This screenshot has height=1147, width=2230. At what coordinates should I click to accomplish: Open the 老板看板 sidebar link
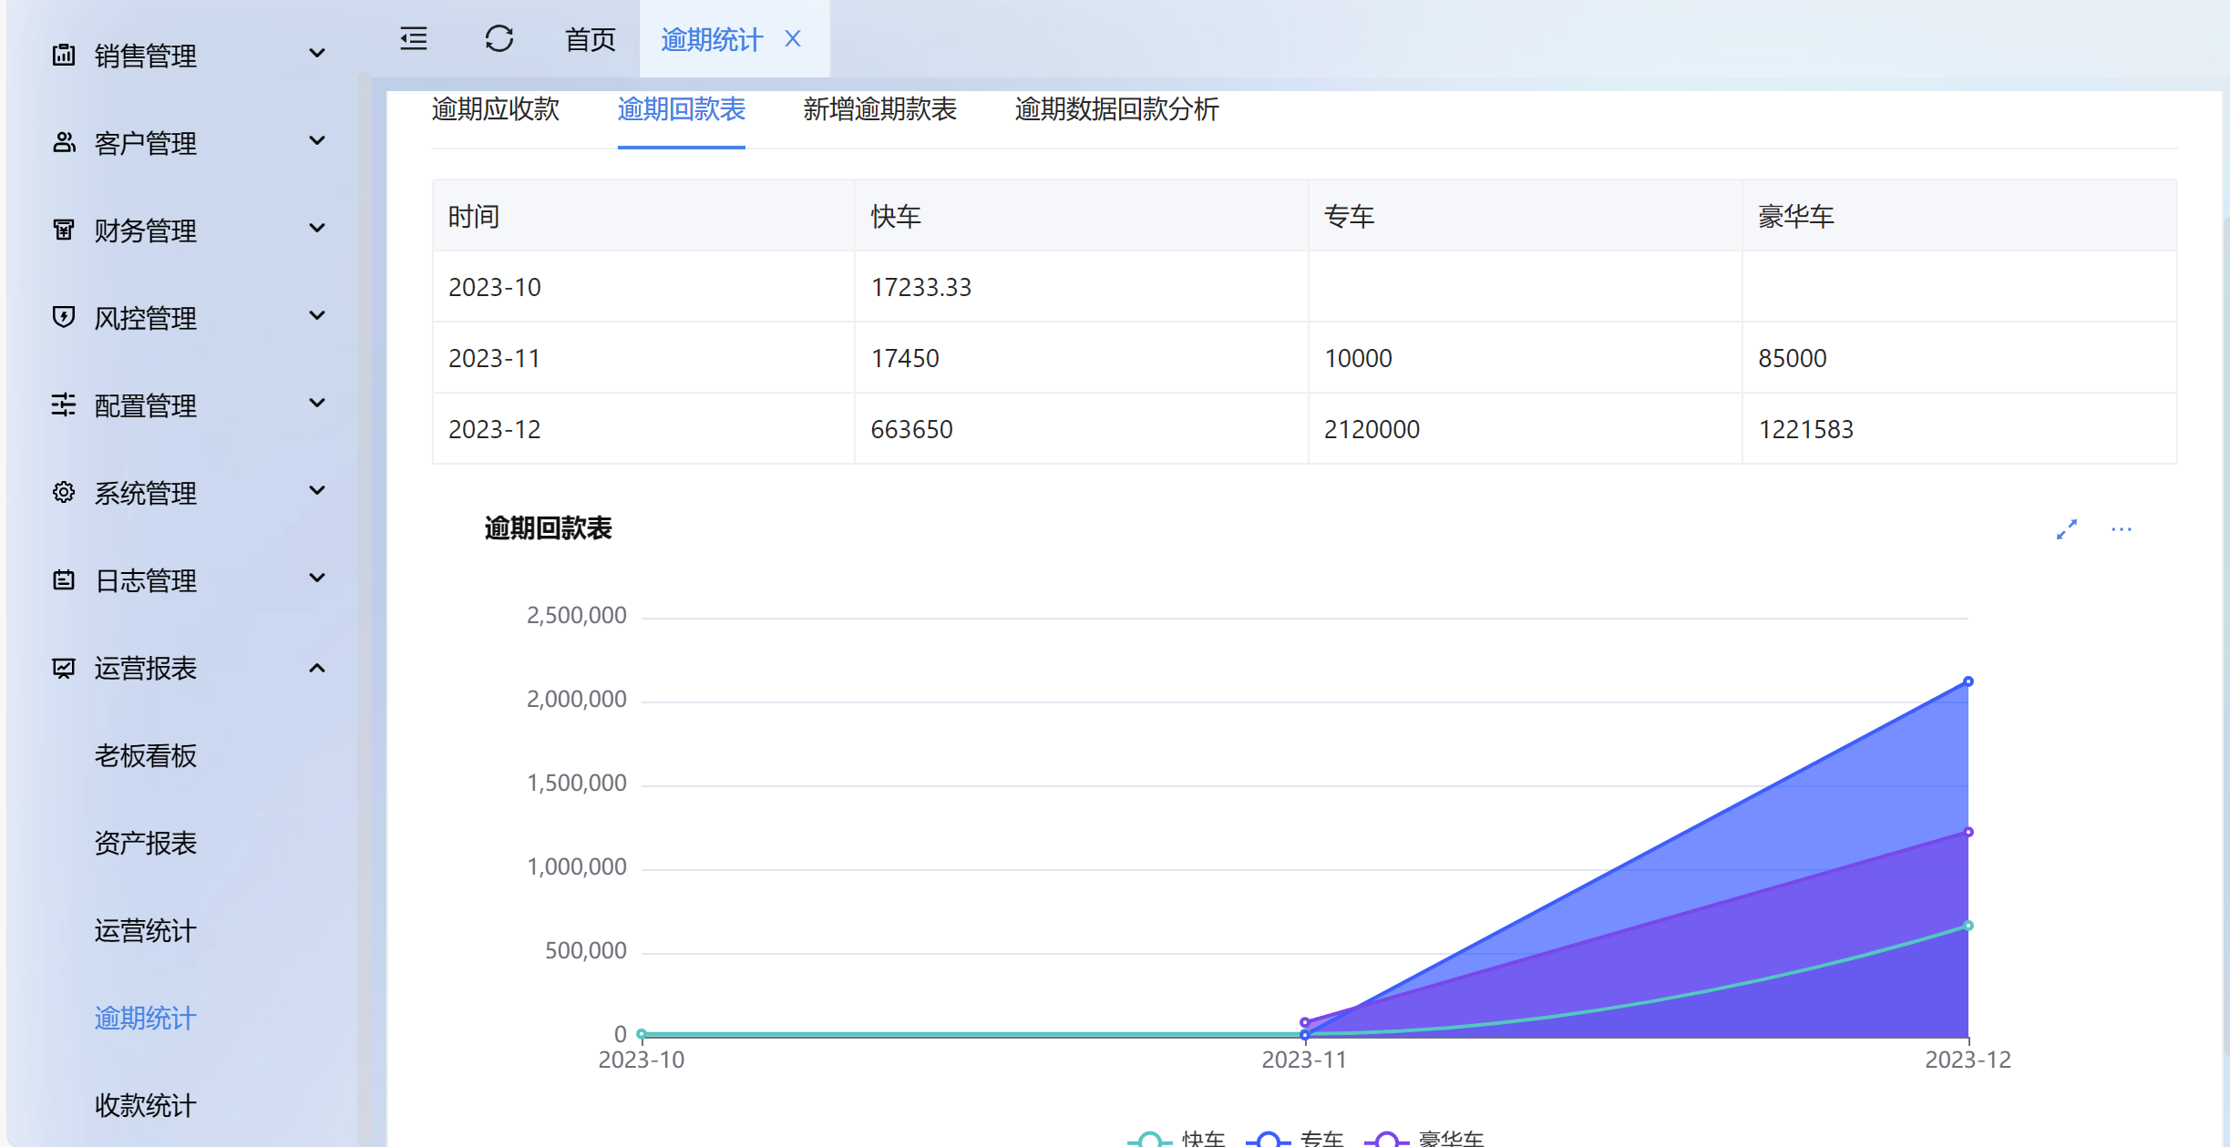(x=146, y=755)
